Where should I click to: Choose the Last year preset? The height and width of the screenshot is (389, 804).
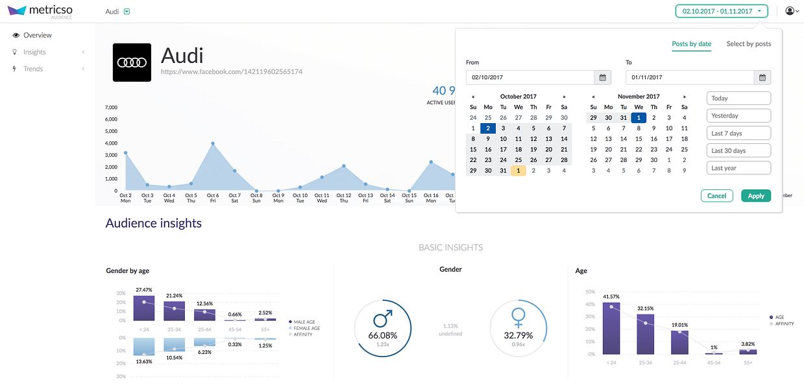[x=738, y=168]
